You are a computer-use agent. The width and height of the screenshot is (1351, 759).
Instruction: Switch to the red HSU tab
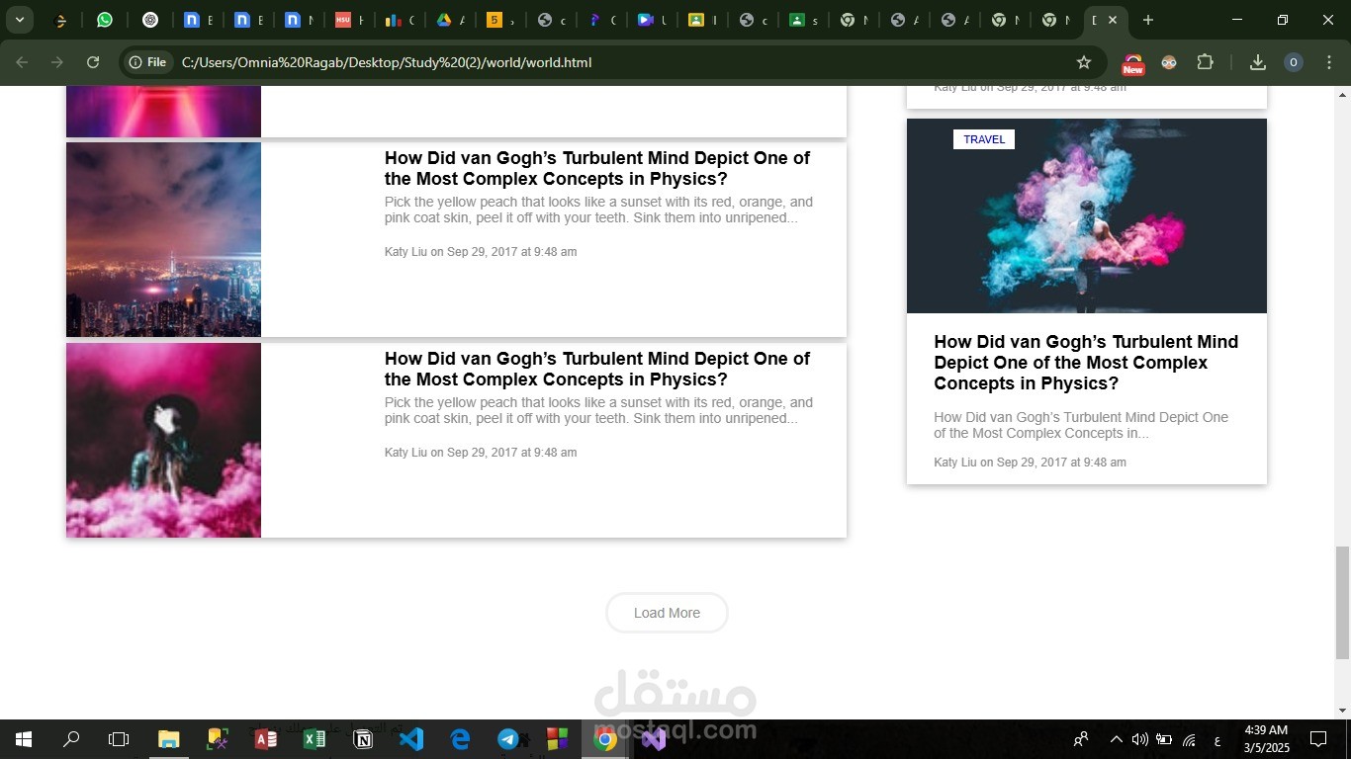coord(343,20)
